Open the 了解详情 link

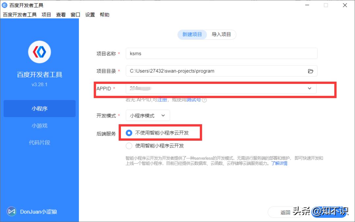280,163
